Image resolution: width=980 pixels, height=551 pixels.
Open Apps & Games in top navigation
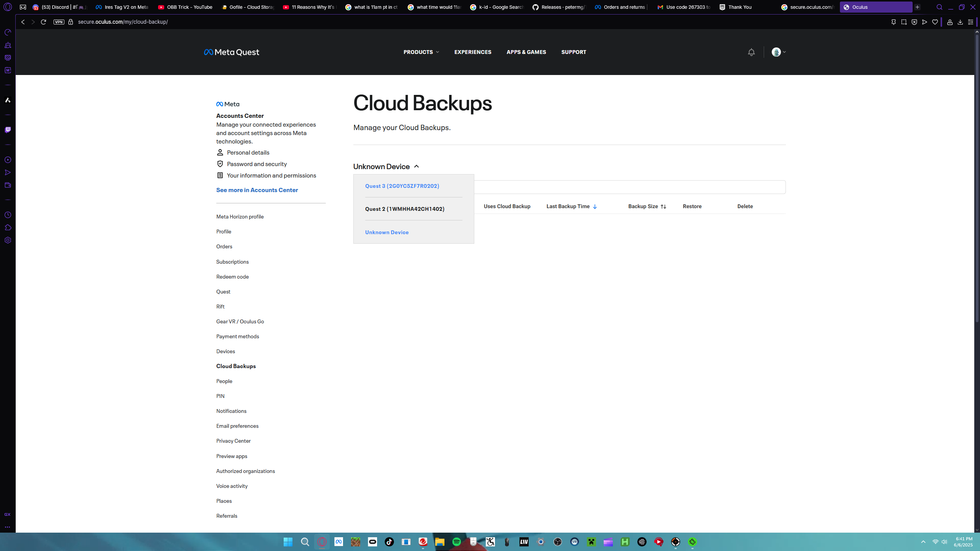(526, 52)
